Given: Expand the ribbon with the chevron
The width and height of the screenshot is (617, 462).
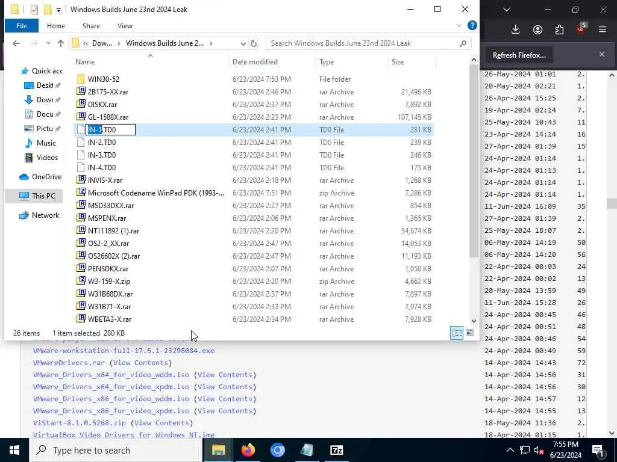Looking at the screenshot, I should [459, 25].
